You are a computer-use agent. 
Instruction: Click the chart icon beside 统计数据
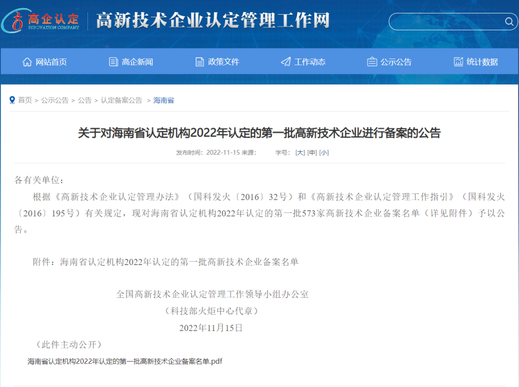(458, 62)
